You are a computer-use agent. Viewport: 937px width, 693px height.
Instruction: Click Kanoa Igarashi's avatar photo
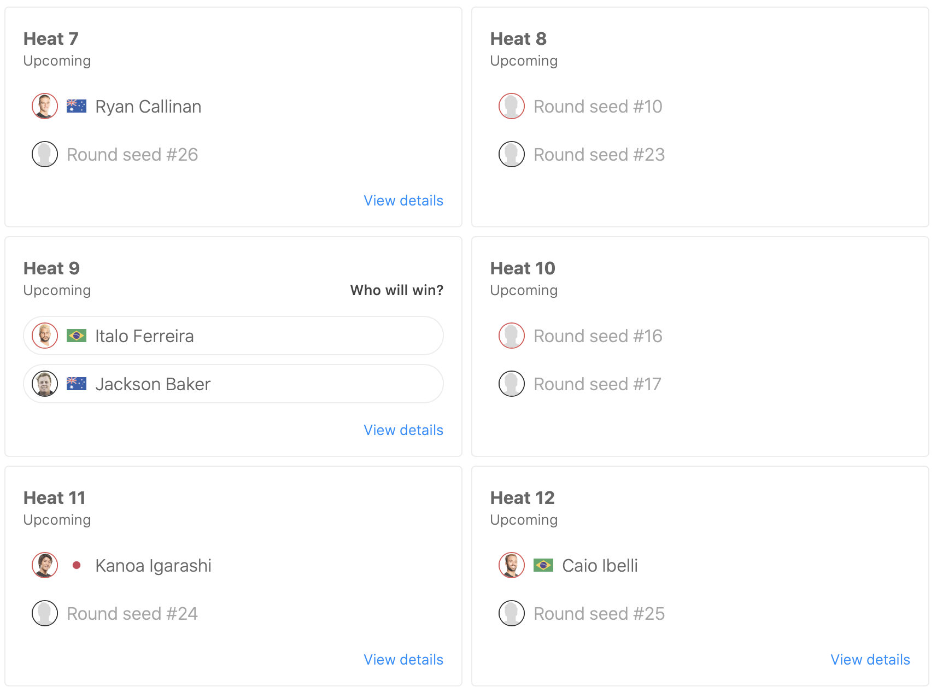coord(45,565)
